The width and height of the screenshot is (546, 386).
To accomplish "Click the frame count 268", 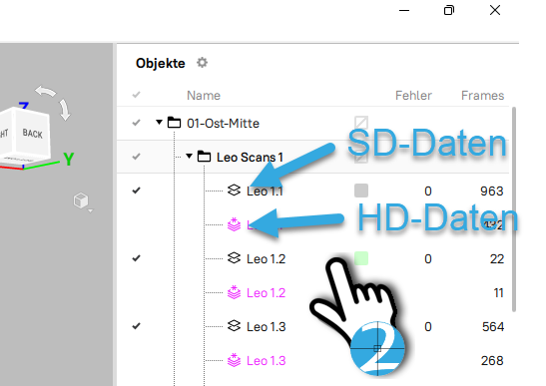I will 492,361.
